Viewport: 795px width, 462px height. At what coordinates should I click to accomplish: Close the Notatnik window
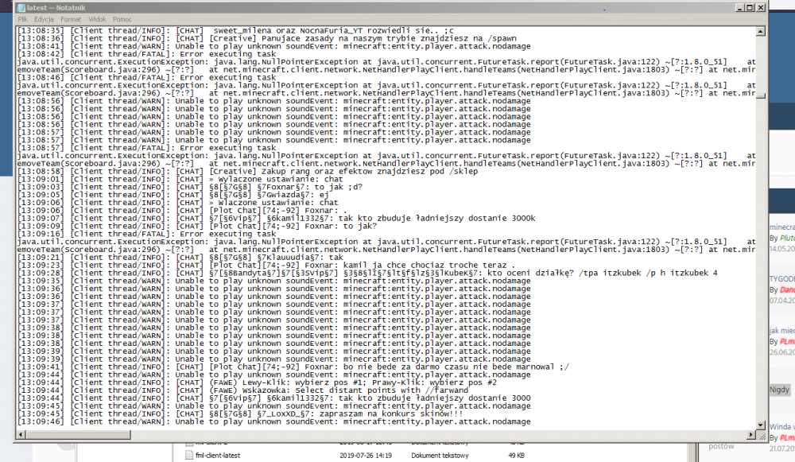[x=761, y=8]
